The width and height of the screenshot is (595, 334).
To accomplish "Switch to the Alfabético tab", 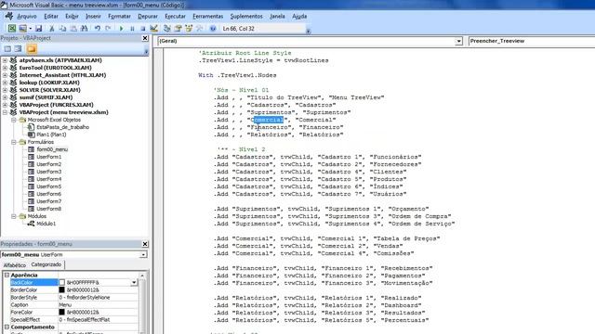I will [x=15, y=265].
